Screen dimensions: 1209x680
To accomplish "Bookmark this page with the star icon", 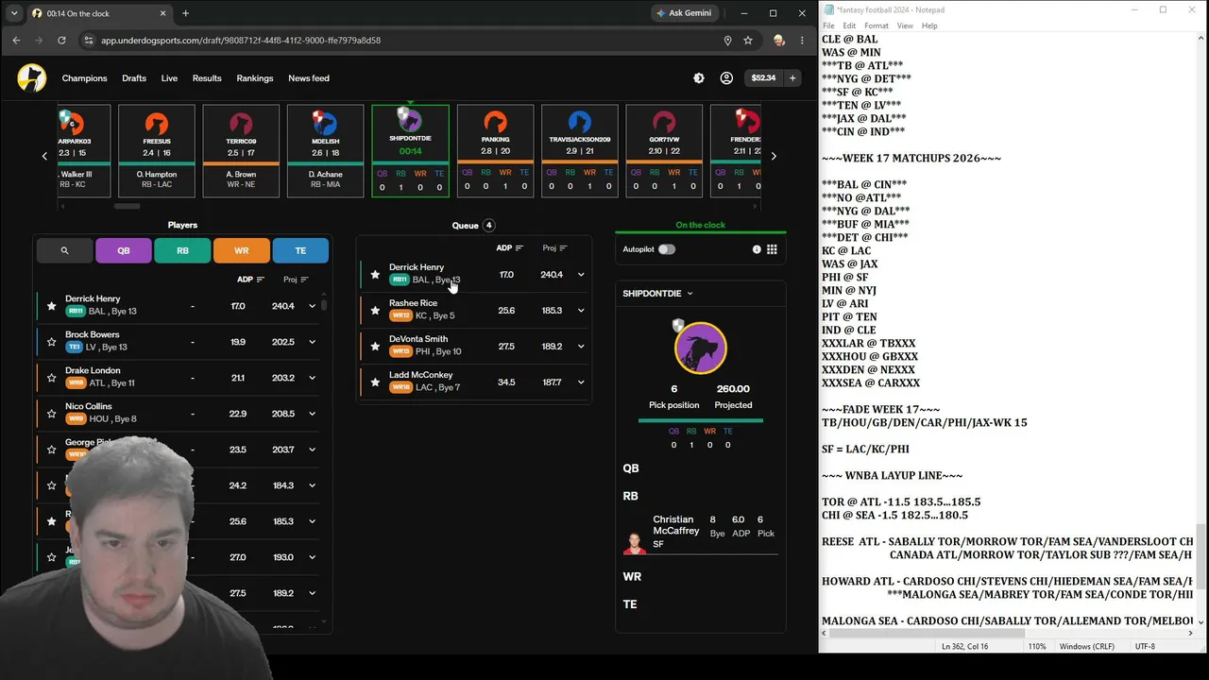I will (748, 41).
